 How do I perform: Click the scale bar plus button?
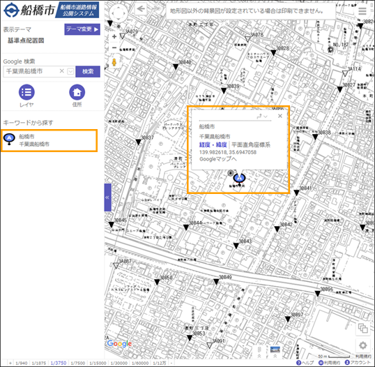click(10, 363)
